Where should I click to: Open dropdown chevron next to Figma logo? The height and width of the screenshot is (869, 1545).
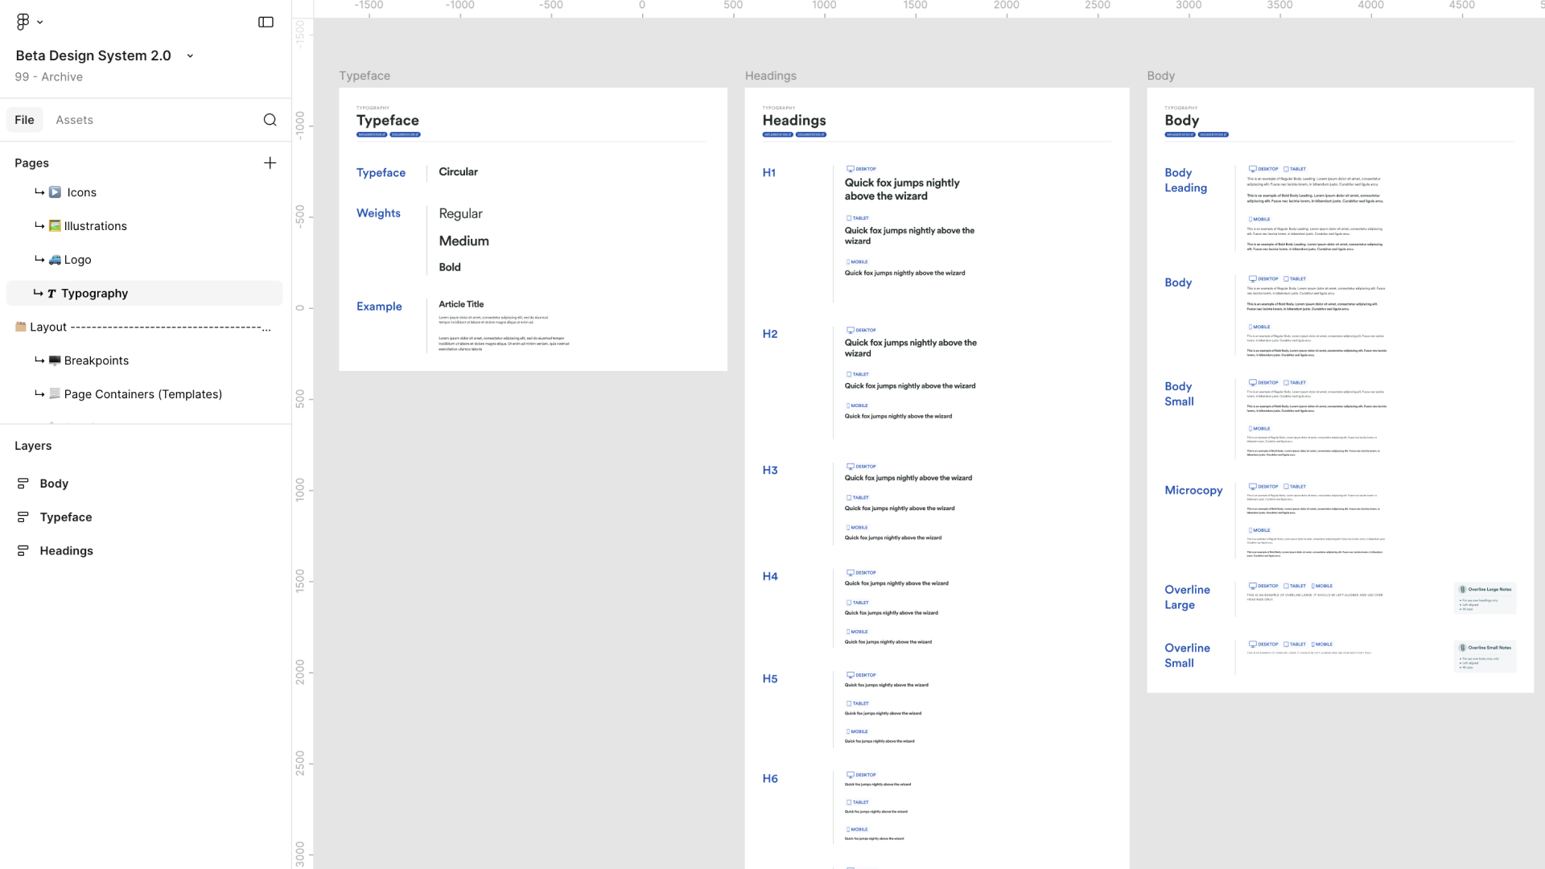40,23
